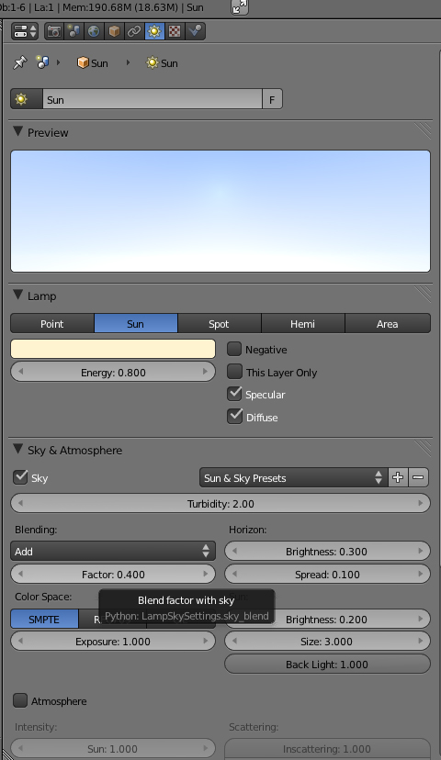Image resolution: width=441 pixels, height=760 pixels.
Task: Decrease Turbidity with its left arrow
Action: coord(20,504)
